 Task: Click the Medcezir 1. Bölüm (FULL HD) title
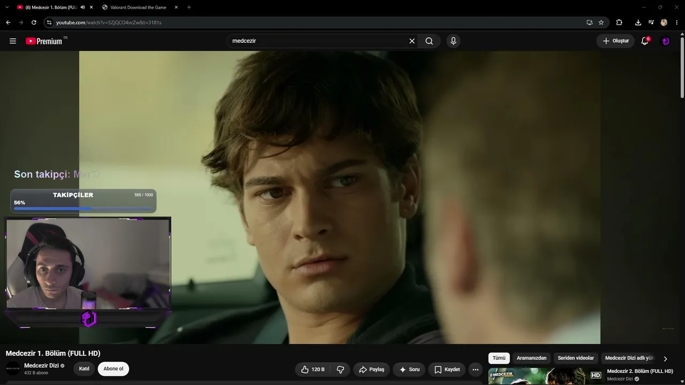53,353
